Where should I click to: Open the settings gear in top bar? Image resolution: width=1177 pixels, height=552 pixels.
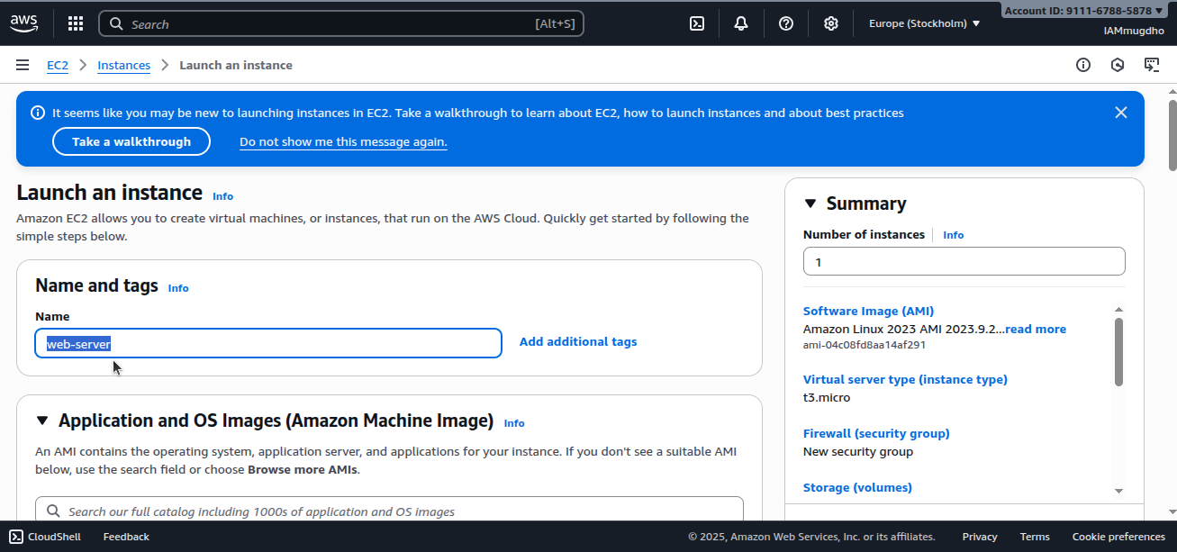point(831,23)
